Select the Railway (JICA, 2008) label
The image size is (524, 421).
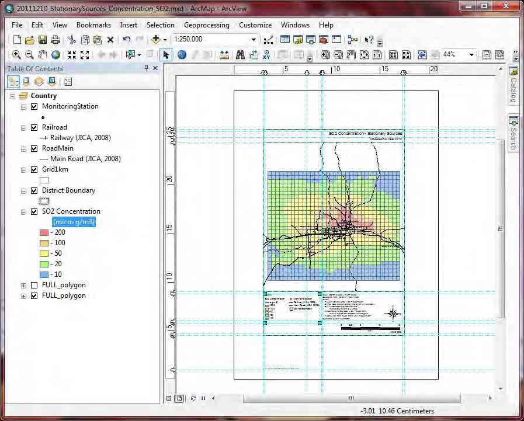click(80, 138)
